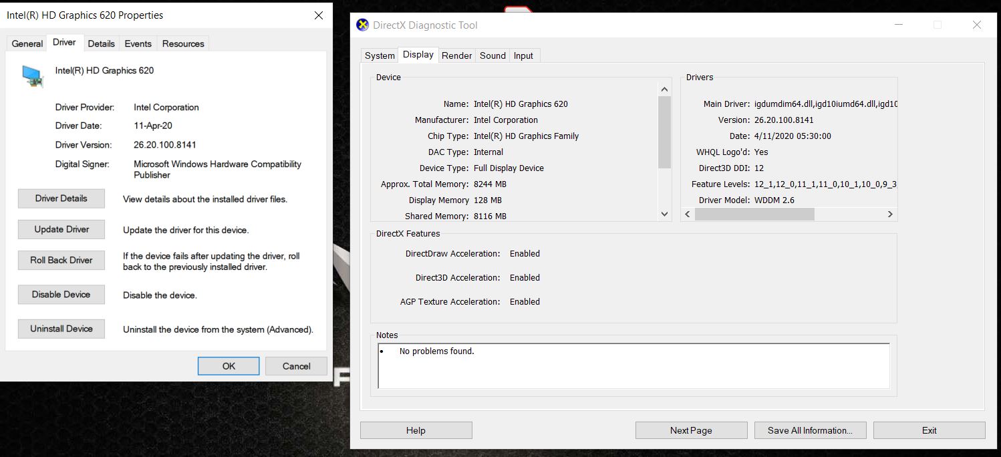
Task: Click Direct3D DDI value 12
Action: click(x=759, y=168)
